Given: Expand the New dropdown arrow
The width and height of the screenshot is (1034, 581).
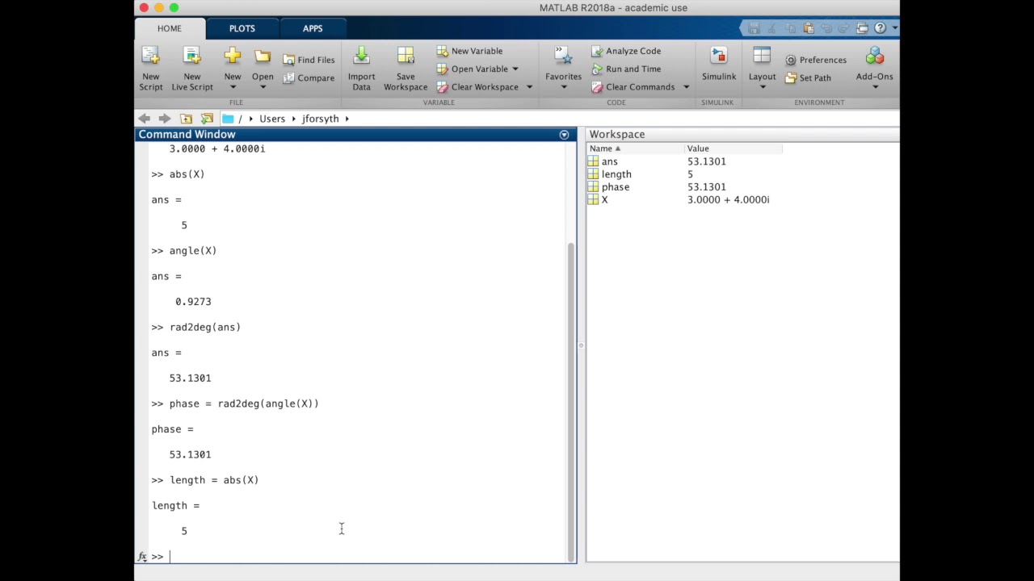Looking at the screenshot, I should pos(233,87).
